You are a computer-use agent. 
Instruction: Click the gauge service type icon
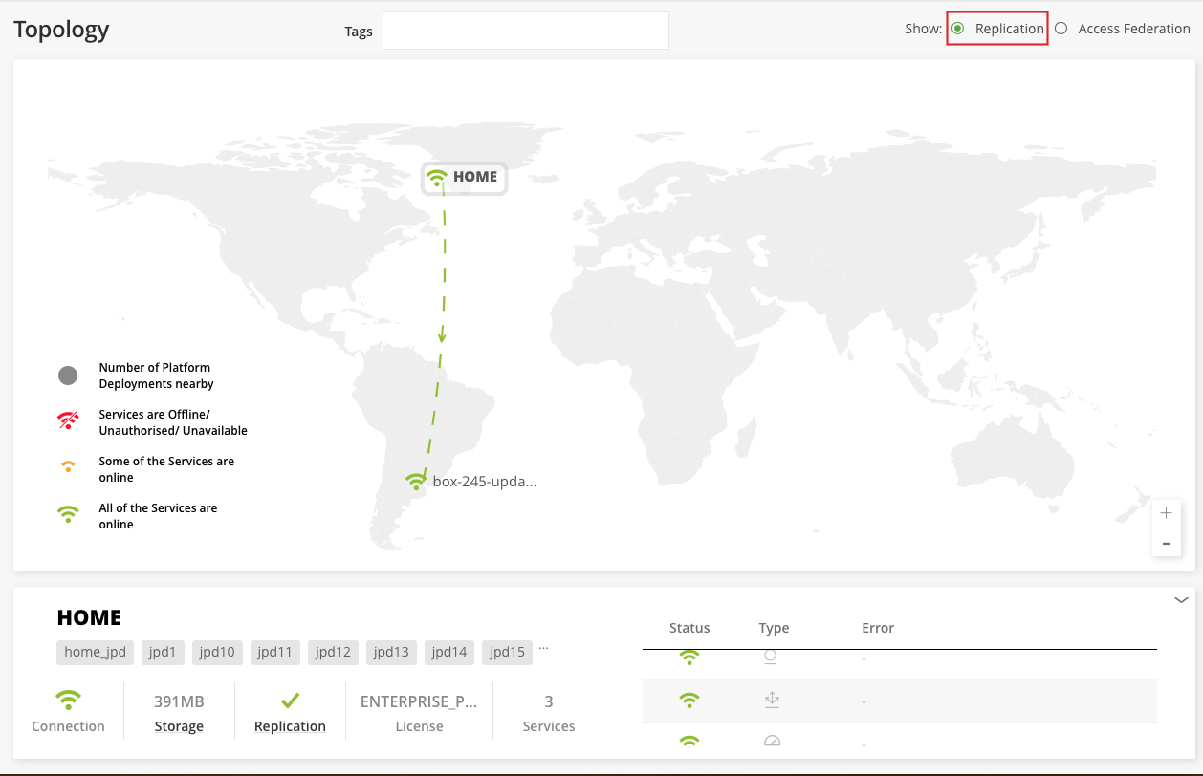pos(772,741)
